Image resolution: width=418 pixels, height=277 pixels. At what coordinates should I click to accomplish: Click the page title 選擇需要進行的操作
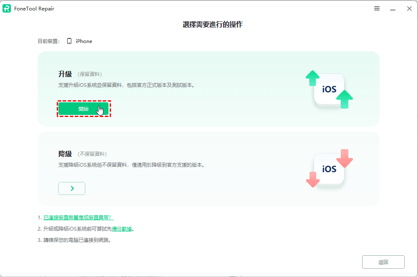212,25
